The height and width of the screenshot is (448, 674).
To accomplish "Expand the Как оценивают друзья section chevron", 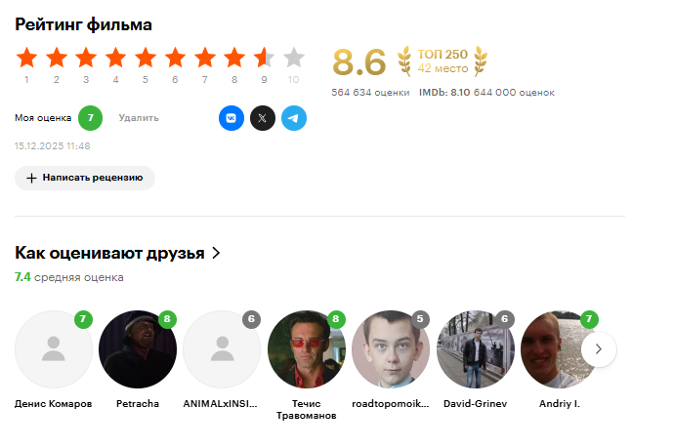I will coord(216,253).
